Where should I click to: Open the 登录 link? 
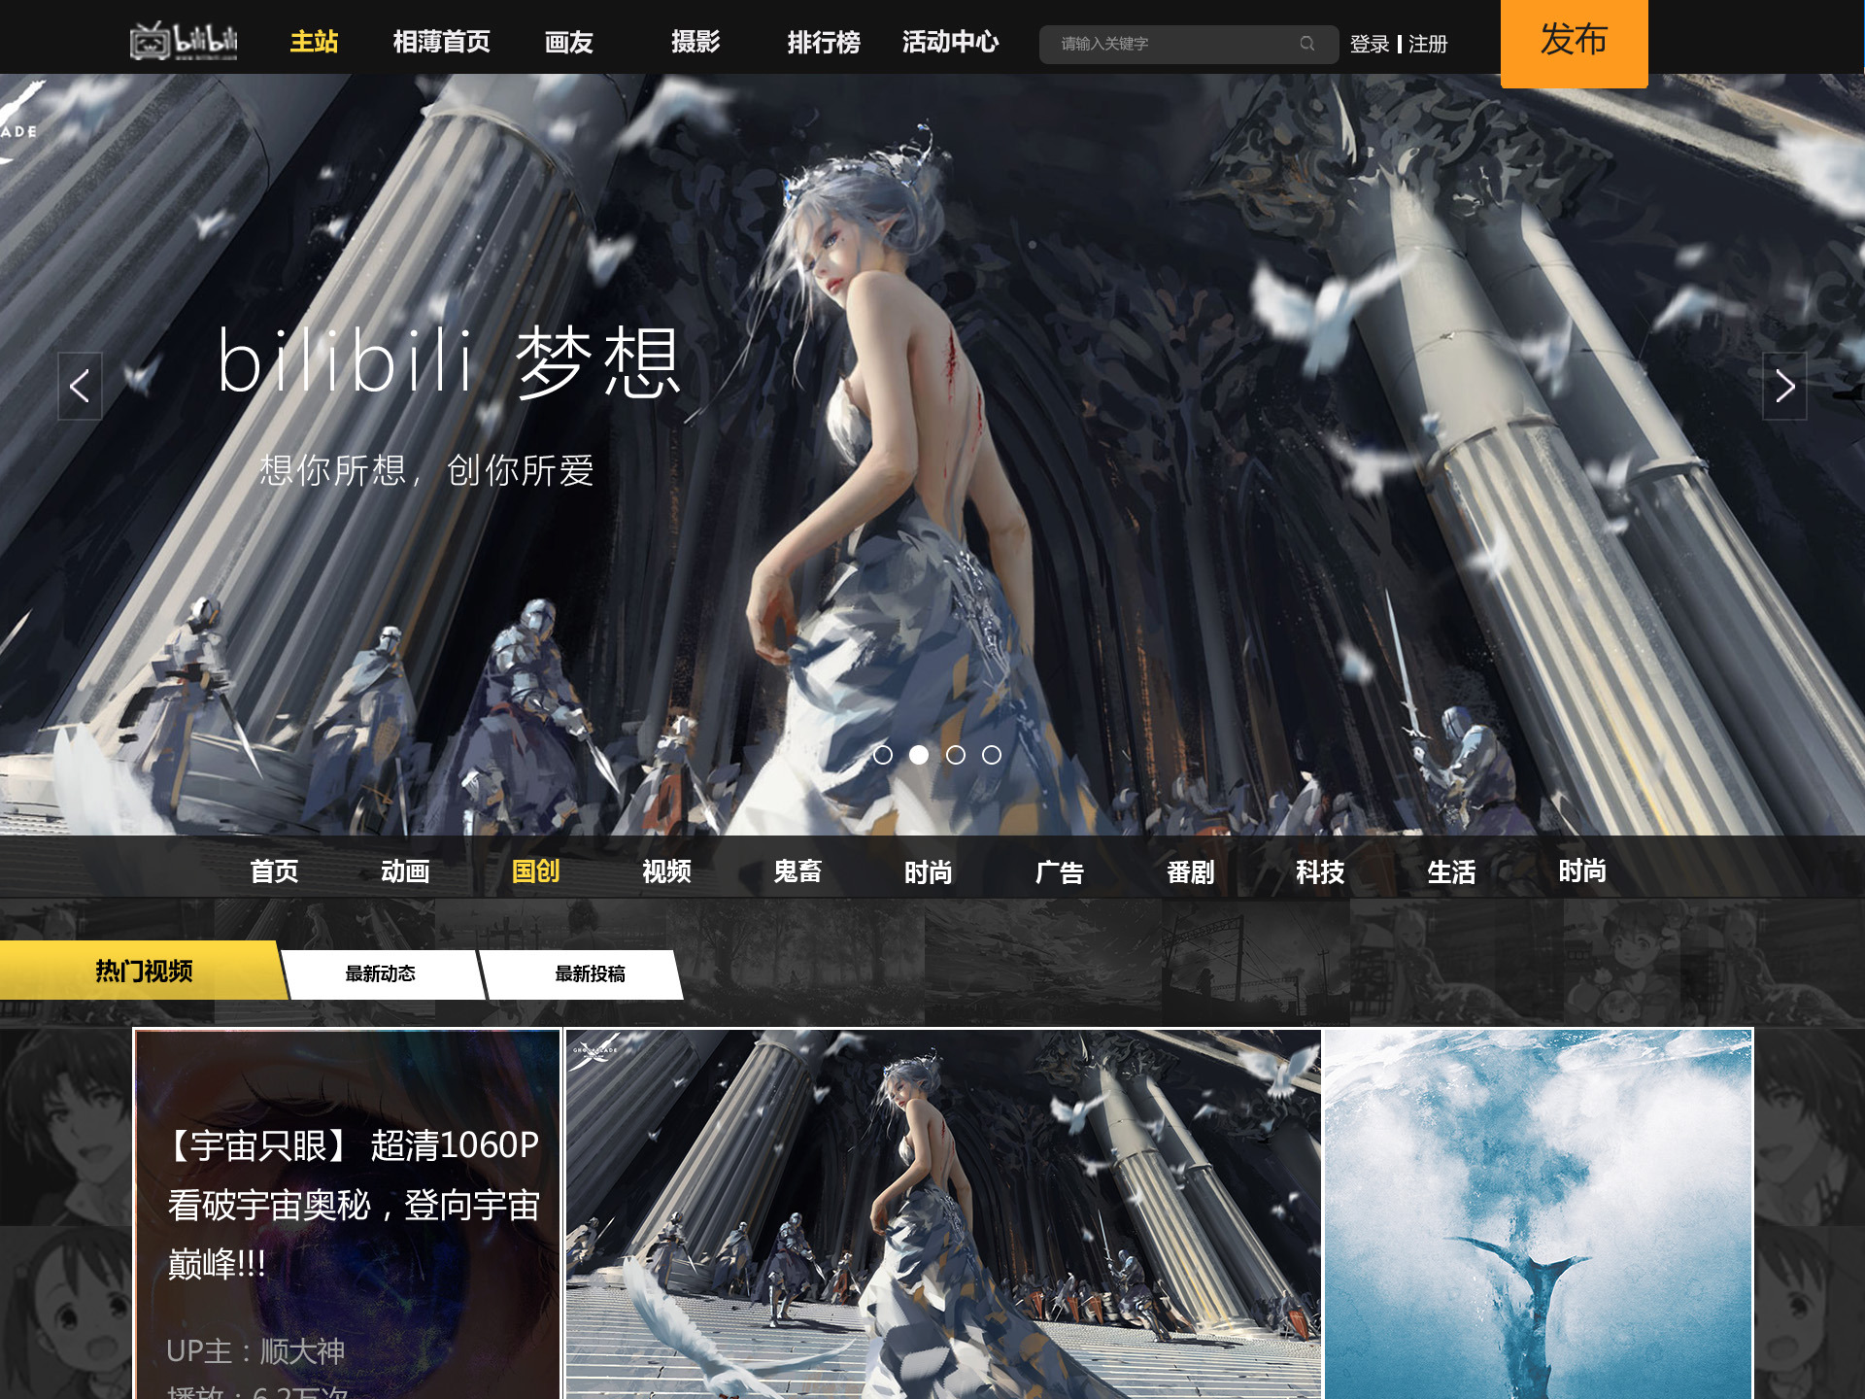(x=1369, y=44)
